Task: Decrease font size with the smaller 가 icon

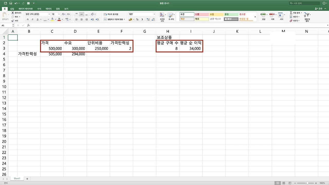Action: tap(68, 14)
